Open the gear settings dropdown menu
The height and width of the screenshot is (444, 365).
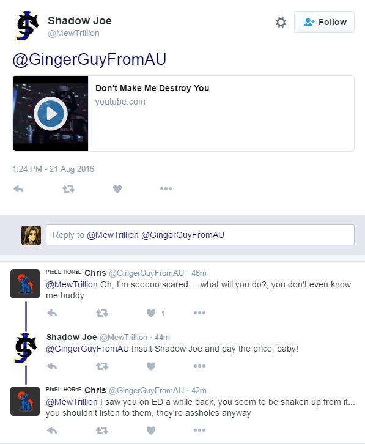(x=281, y=22)
